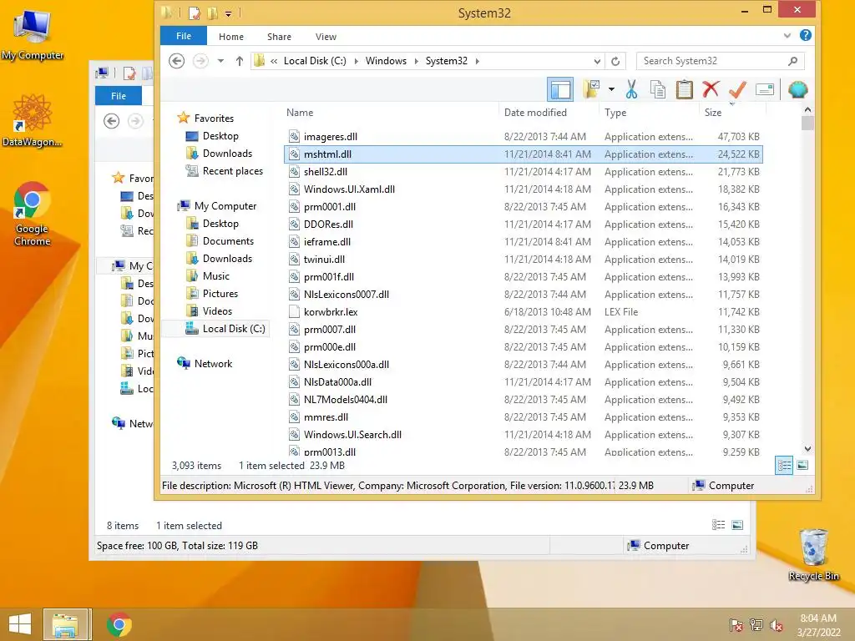855x641 pixels.
Task: Click the blue shell icon in the toolbar
Action: [x=797, y=89]
